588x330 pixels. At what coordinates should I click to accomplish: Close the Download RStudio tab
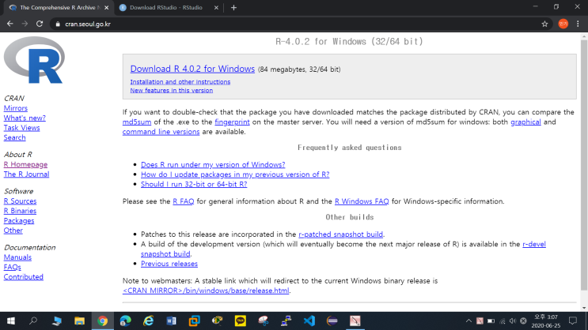pos(216,7)
